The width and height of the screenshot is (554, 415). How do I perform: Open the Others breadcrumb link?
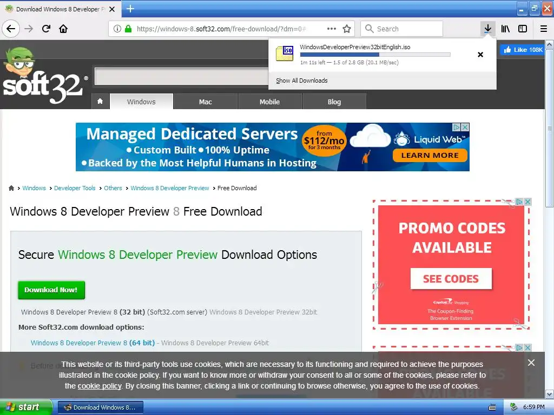pos(113,188)
